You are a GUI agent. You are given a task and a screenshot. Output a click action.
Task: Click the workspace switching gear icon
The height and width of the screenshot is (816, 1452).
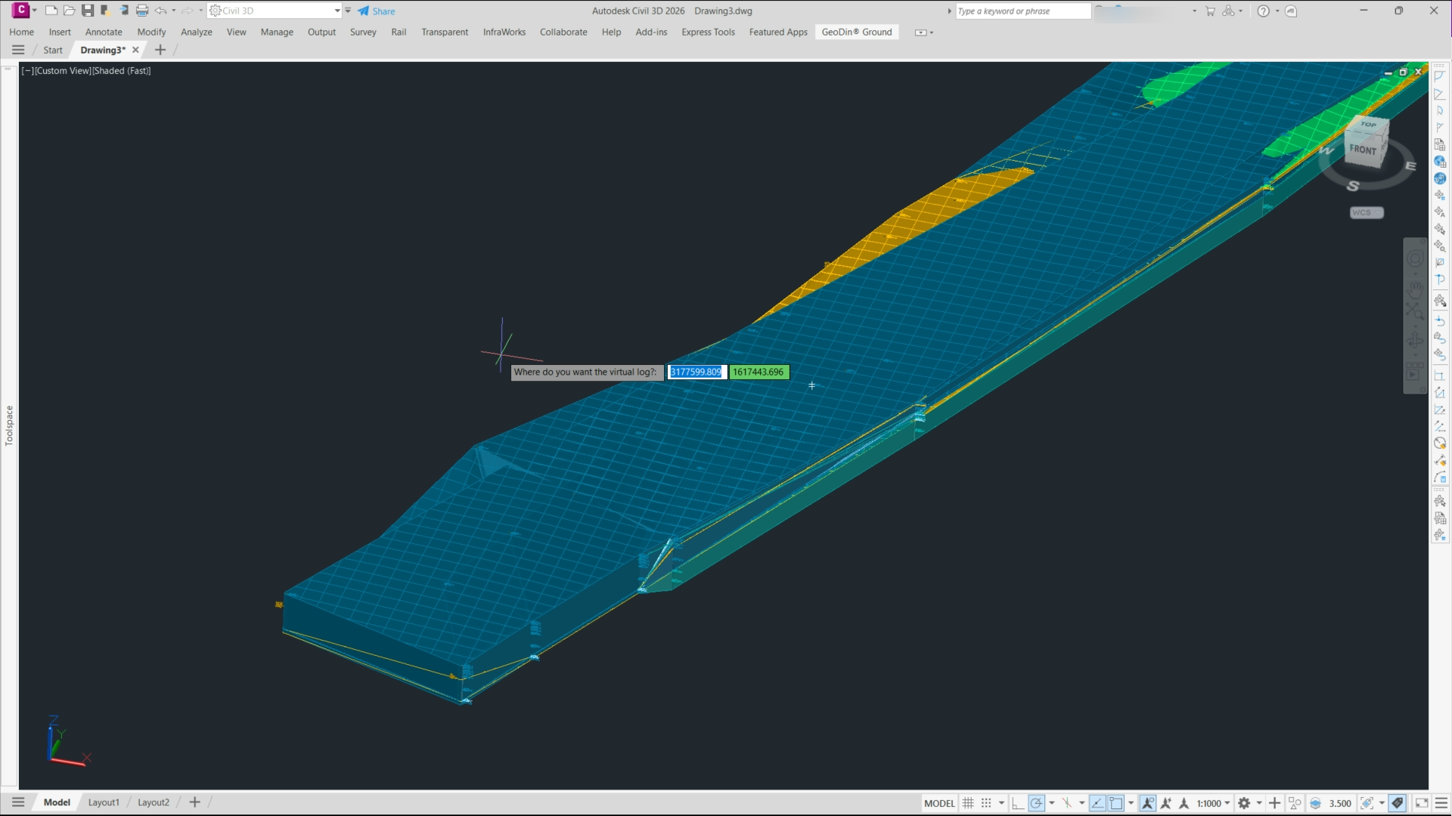(x=1244, y=803)
